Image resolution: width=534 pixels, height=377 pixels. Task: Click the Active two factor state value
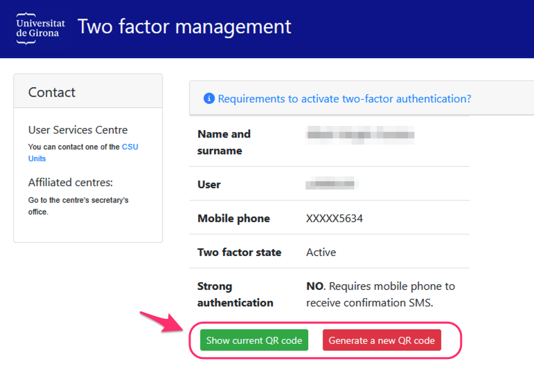pos(321,252)
